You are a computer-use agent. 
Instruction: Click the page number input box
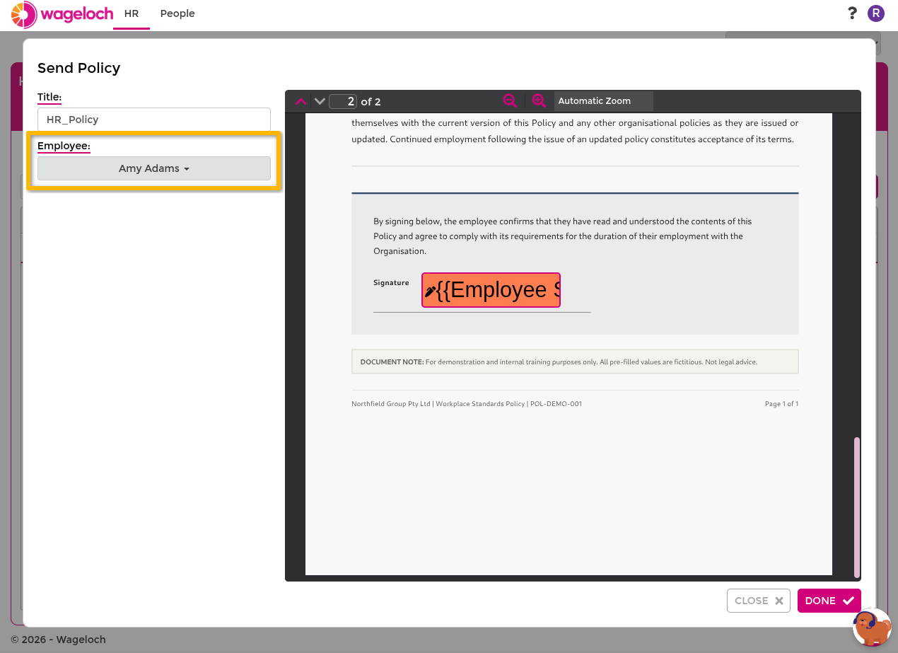point(343,101)
